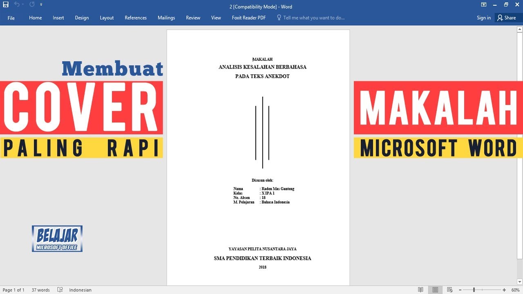This screenshot has width=523, height=294.
Task: Click the Undo arrow icon
Action: coord(16,4)
